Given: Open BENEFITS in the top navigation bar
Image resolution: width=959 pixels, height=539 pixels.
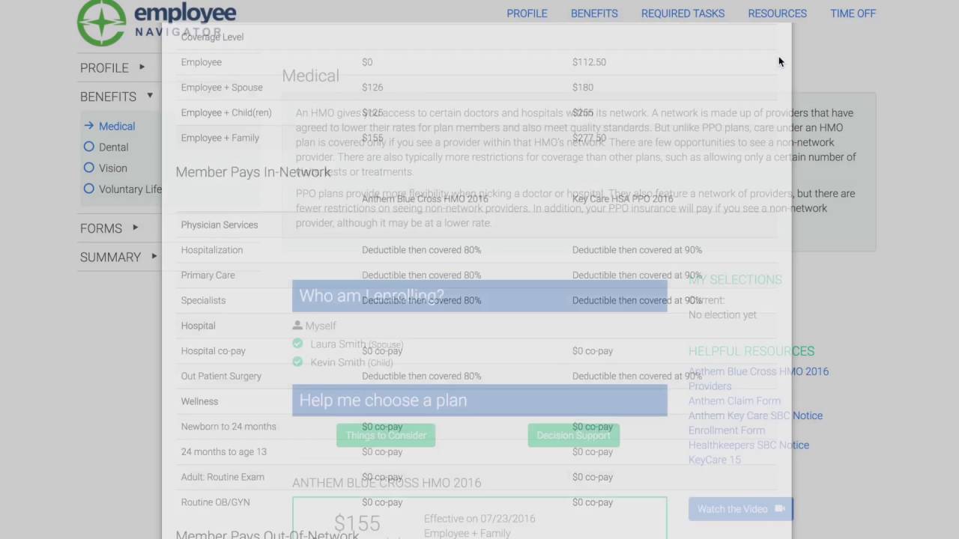Looking at the screenshot, I should [594, 13].
